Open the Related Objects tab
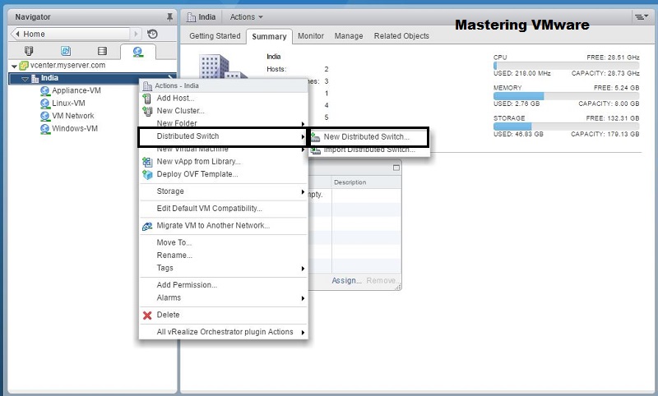Screen dimensions: 658x396 click(x=401, y=36)
